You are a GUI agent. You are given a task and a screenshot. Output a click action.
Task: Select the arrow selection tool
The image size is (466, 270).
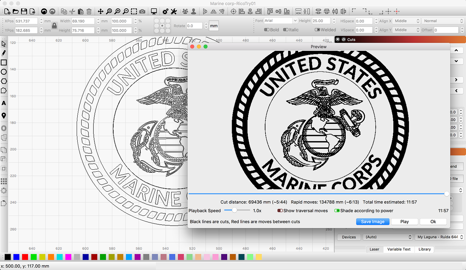[4, 44]
